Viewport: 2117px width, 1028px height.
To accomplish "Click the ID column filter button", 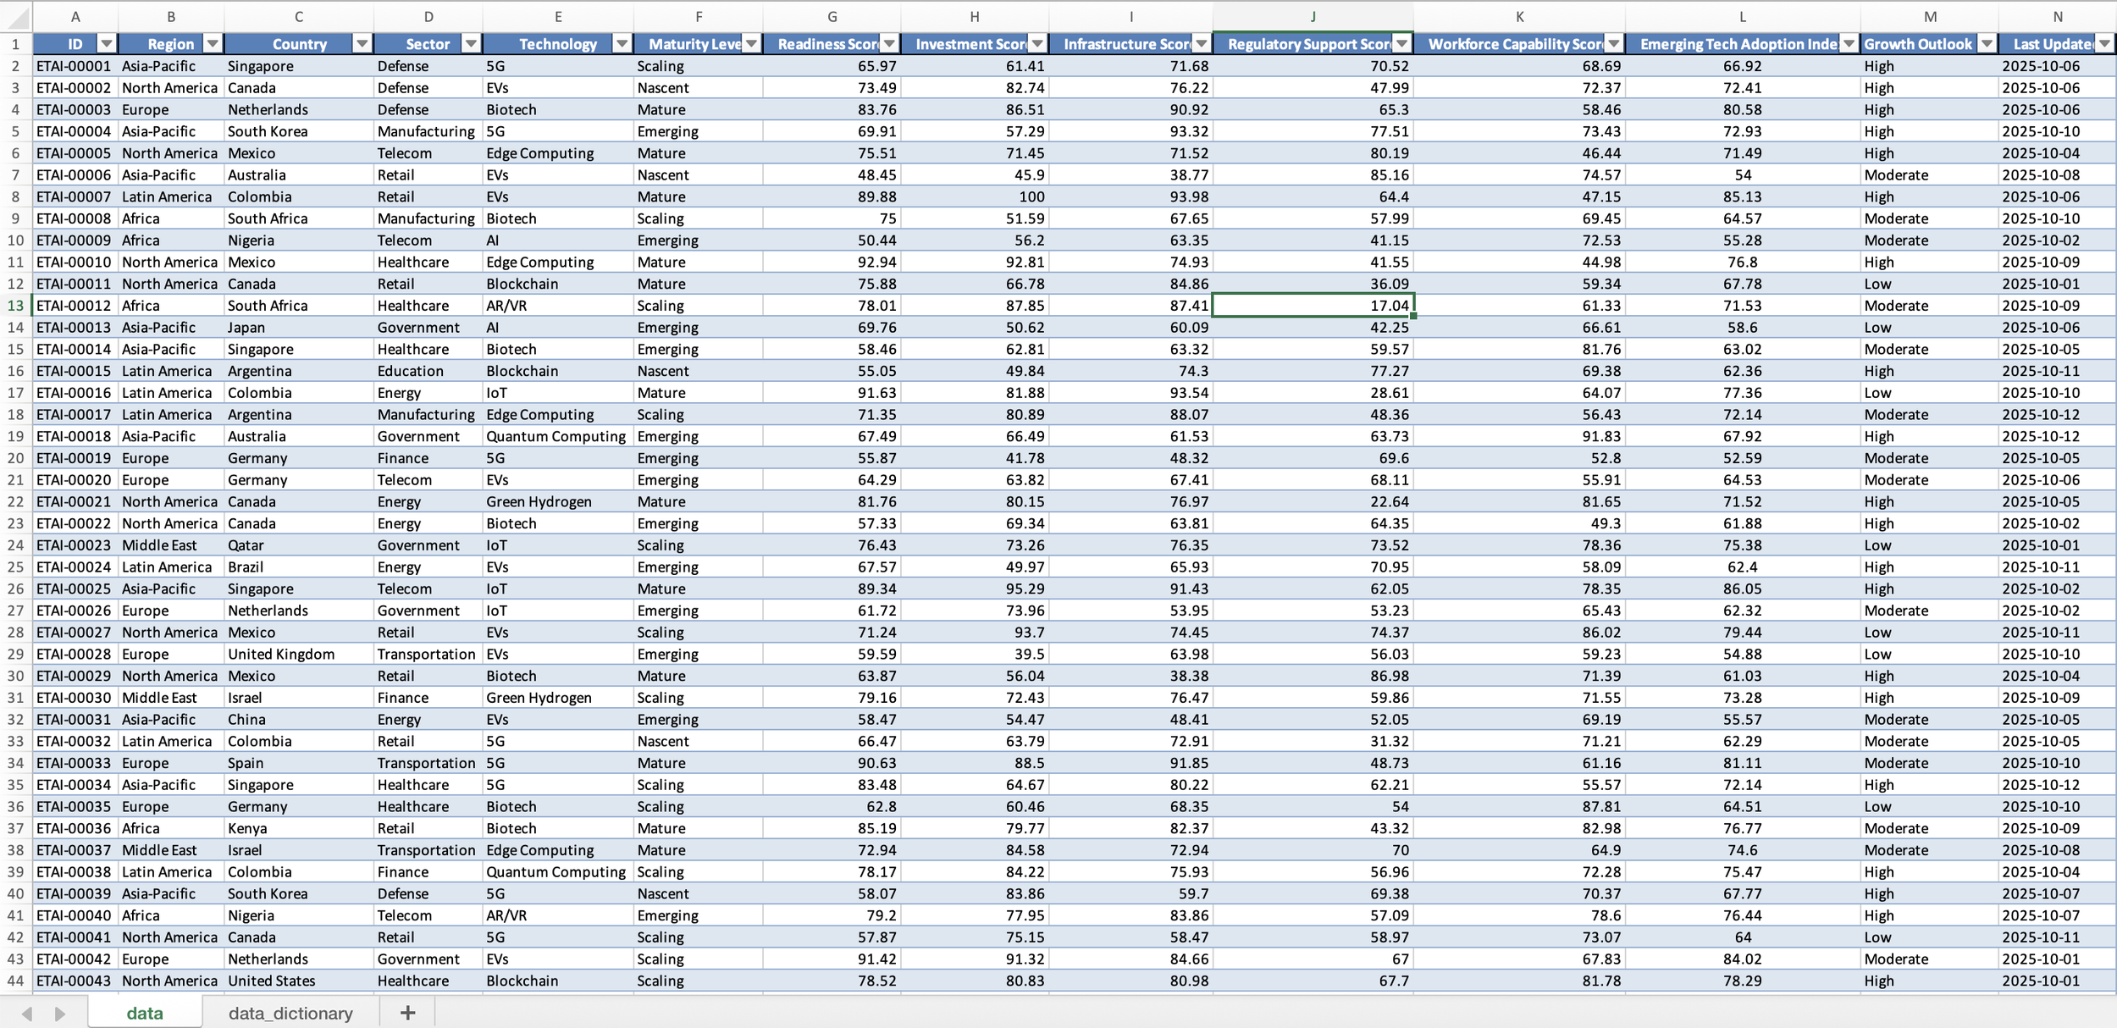I will (x=106, y=44).
